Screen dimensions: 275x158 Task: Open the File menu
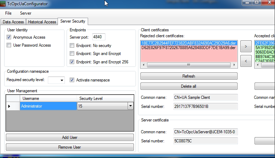8,13
